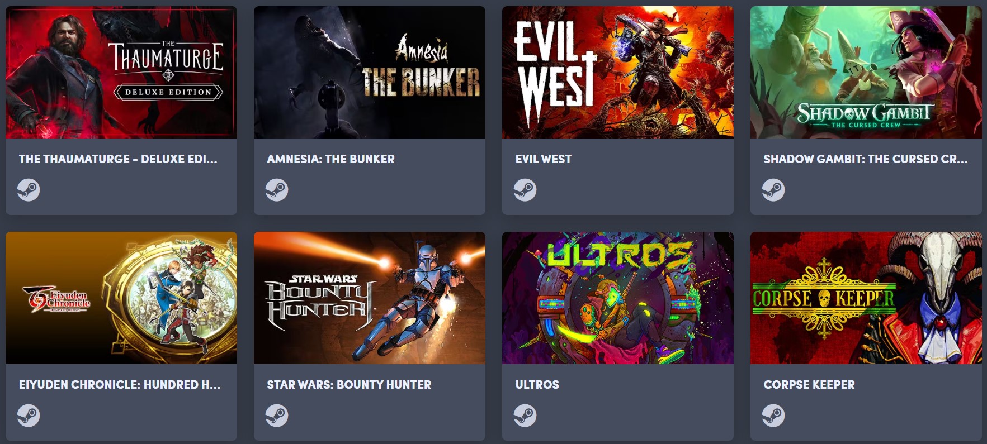Screen dimensions: 987x444
Task: Open Amnesia: The Bunker cover art
Action: coord(370,72)
